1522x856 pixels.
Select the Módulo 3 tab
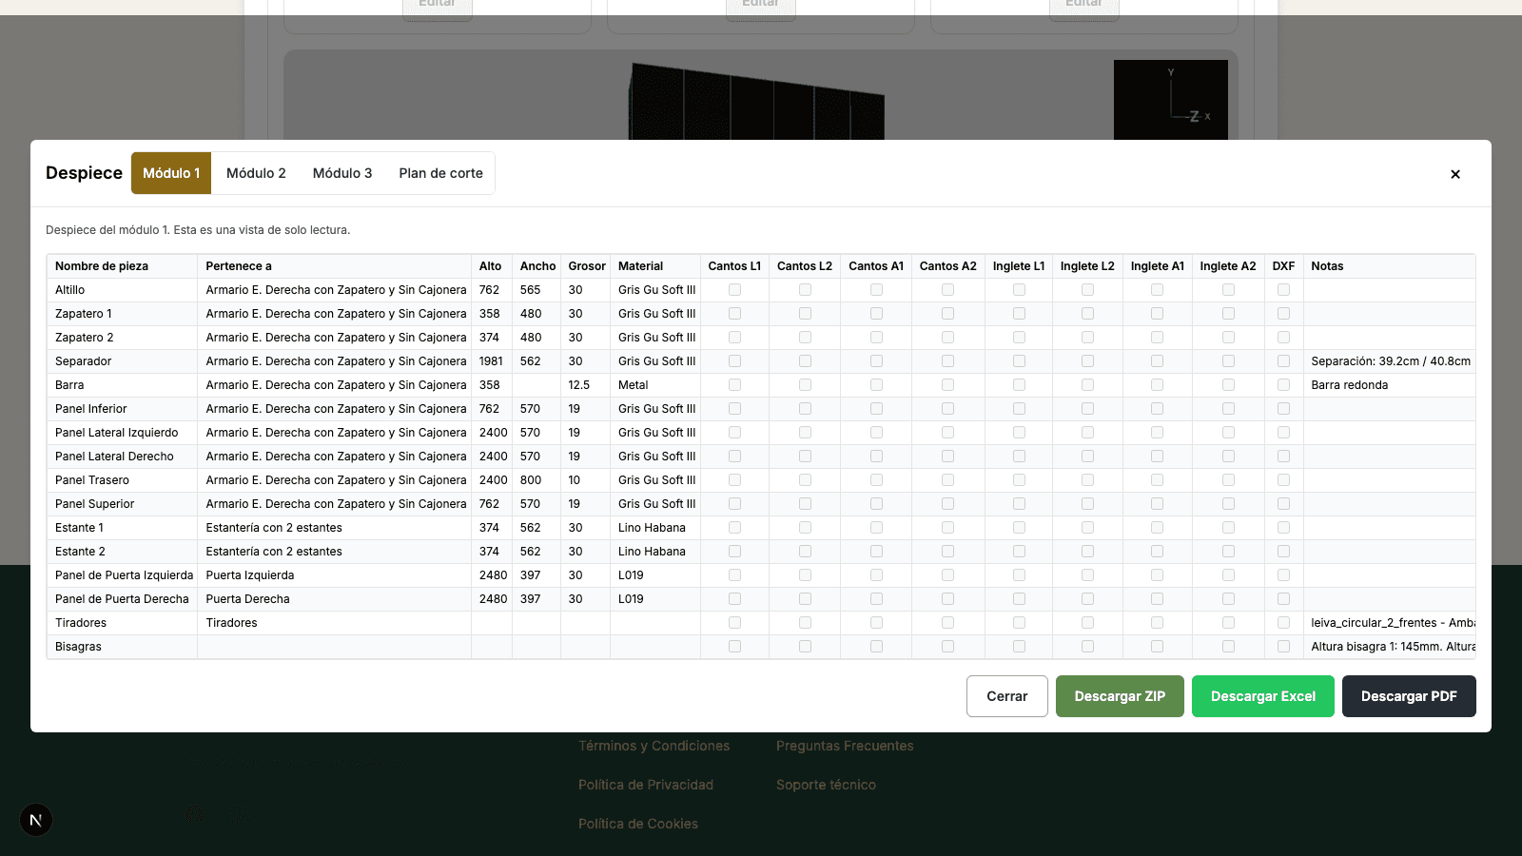tap(342, 173)
